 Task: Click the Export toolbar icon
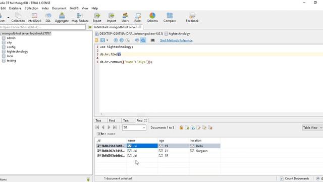(x=97, y=18)
